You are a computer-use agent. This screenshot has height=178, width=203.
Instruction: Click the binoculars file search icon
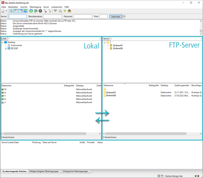69,11
